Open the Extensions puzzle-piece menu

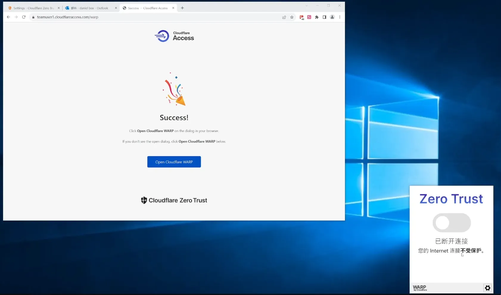coord(317,17)
